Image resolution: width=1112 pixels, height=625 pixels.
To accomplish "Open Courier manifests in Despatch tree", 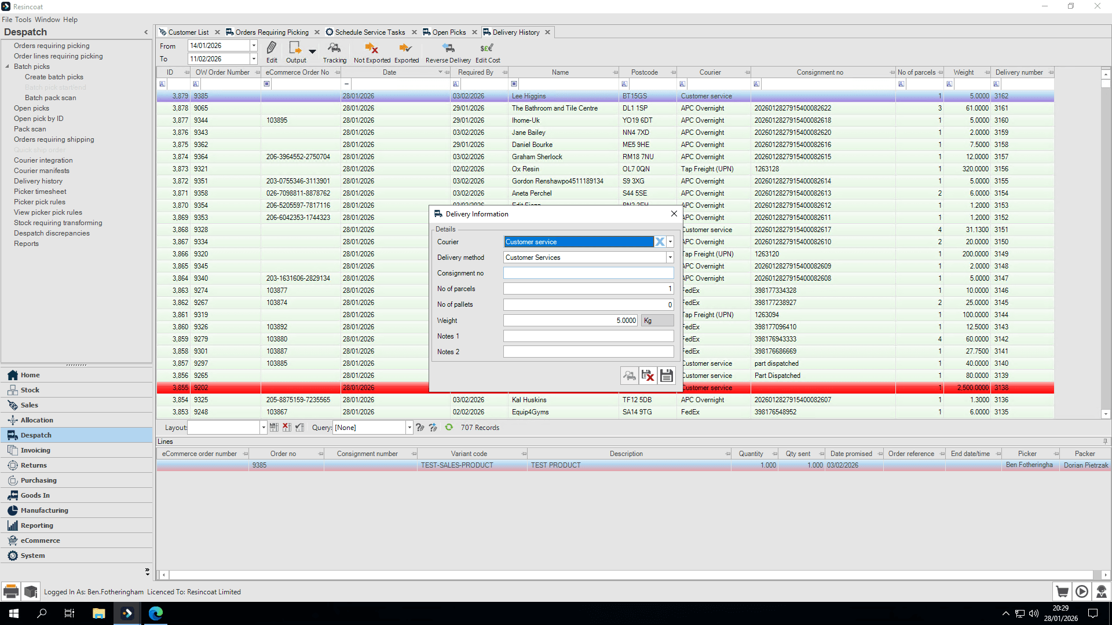I will click(x=42, y=171).
